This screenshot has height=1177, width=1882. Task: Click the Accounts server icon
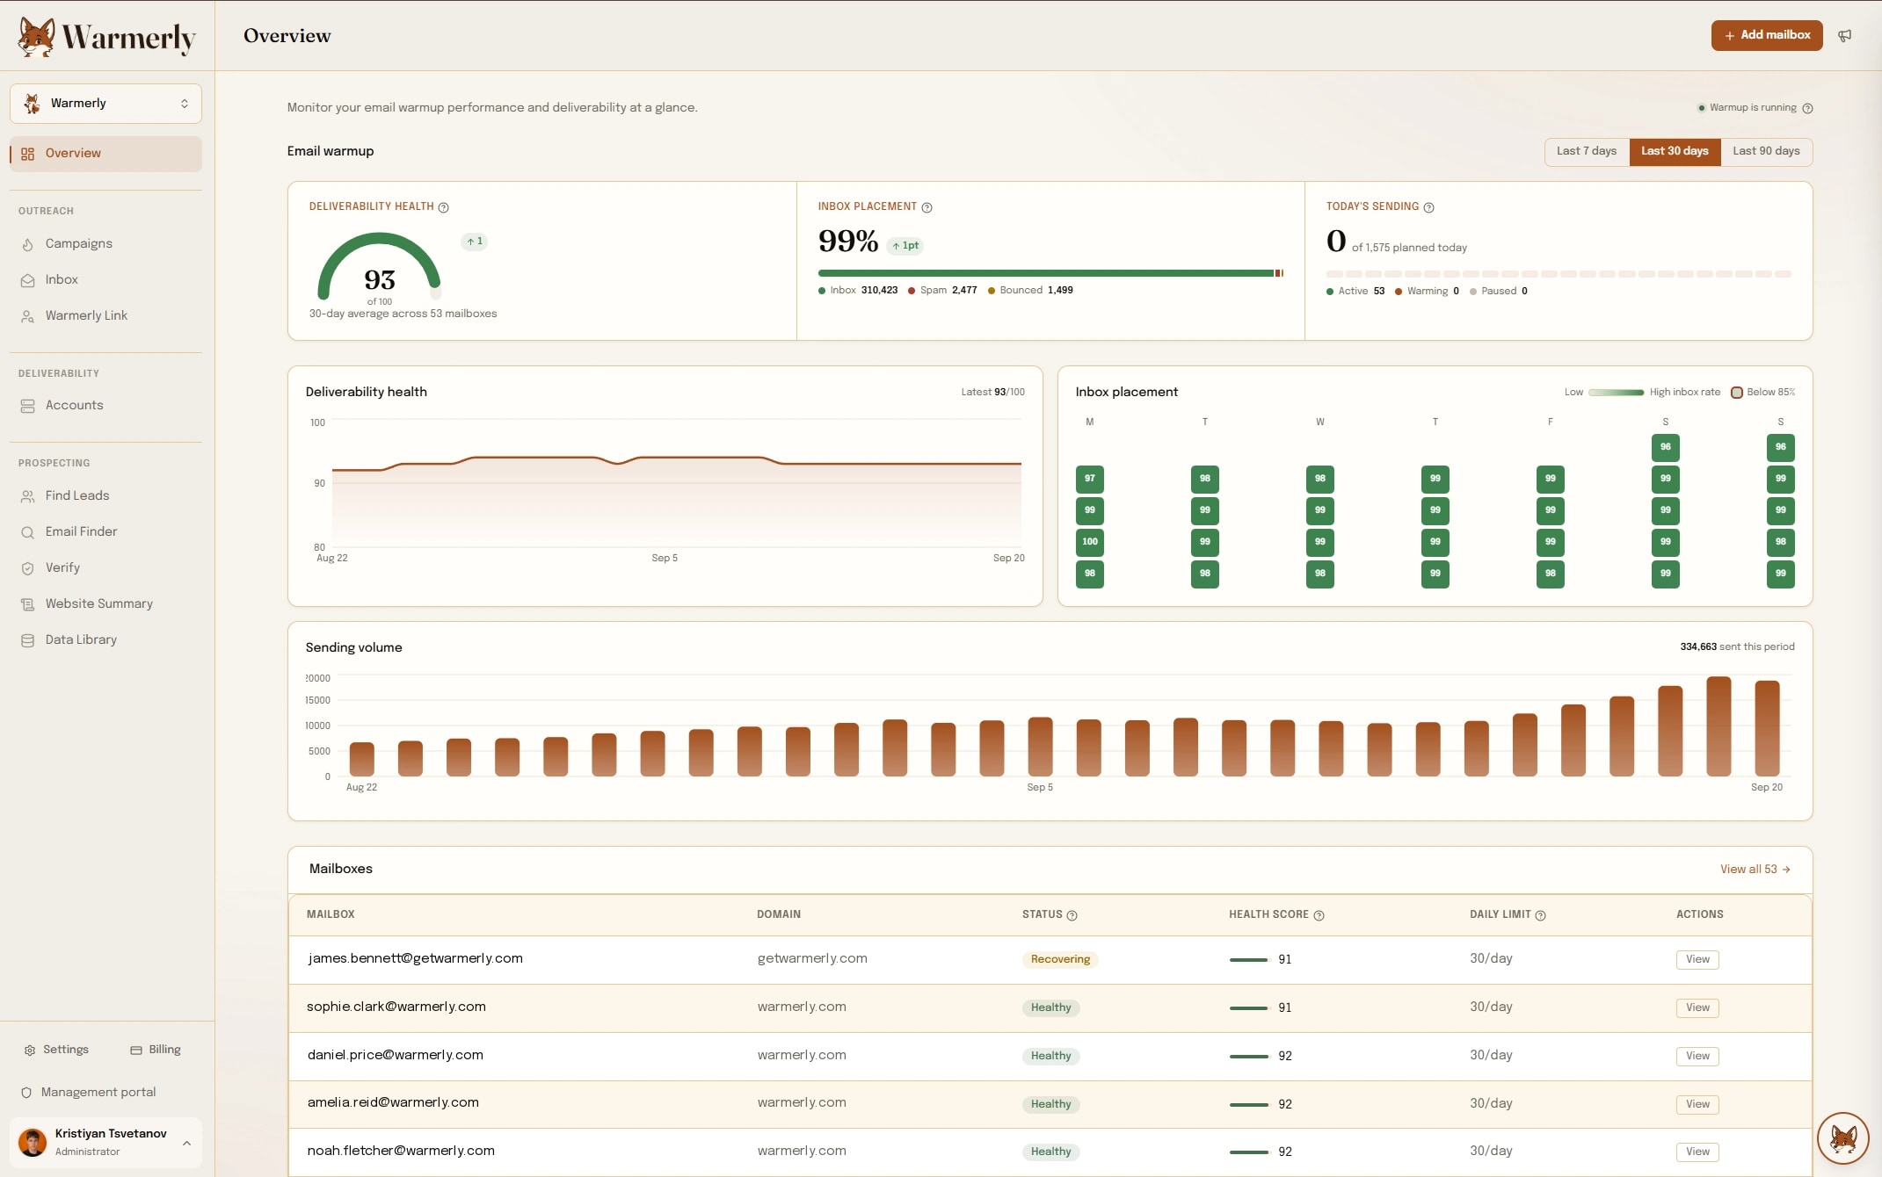point(28,406)
